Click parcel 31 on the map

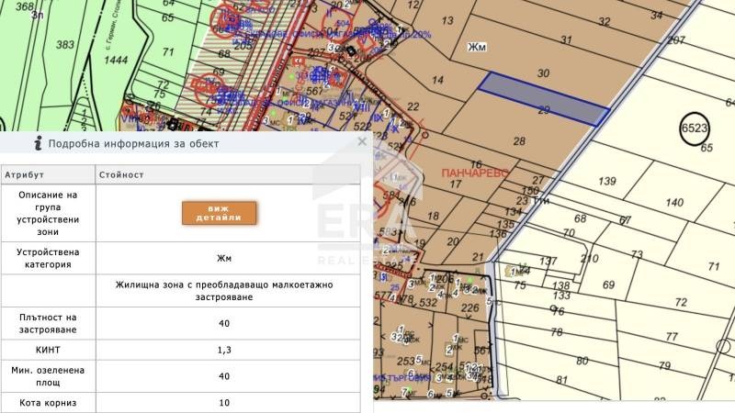coord(566,39)
